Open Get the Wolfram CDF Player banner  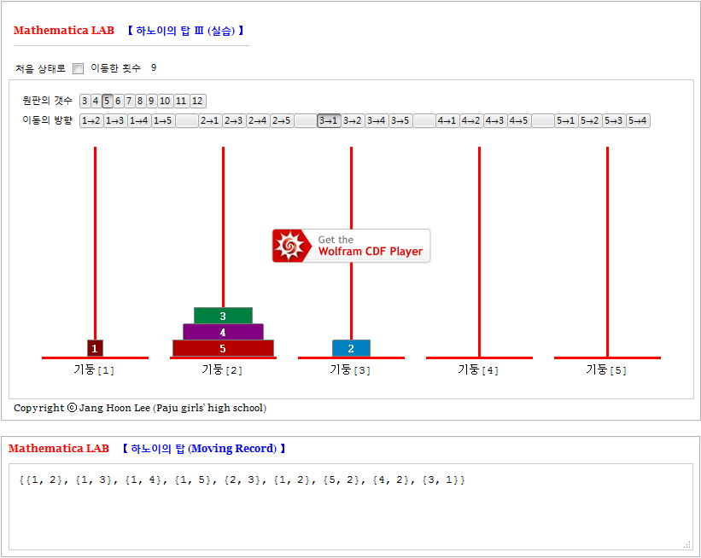point(352,246)
